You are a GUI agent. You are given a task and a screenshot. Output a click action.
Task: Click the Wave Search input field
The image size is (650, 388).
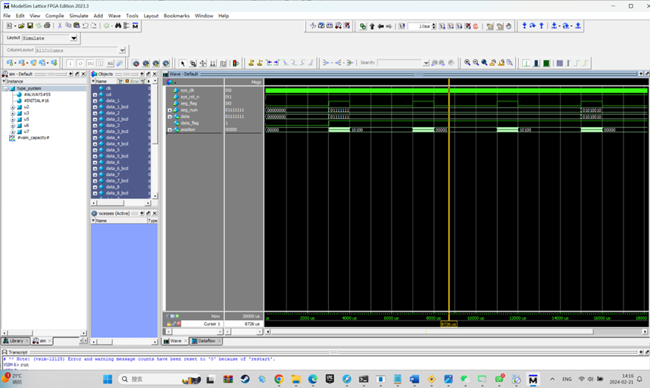tap(399, 63)
